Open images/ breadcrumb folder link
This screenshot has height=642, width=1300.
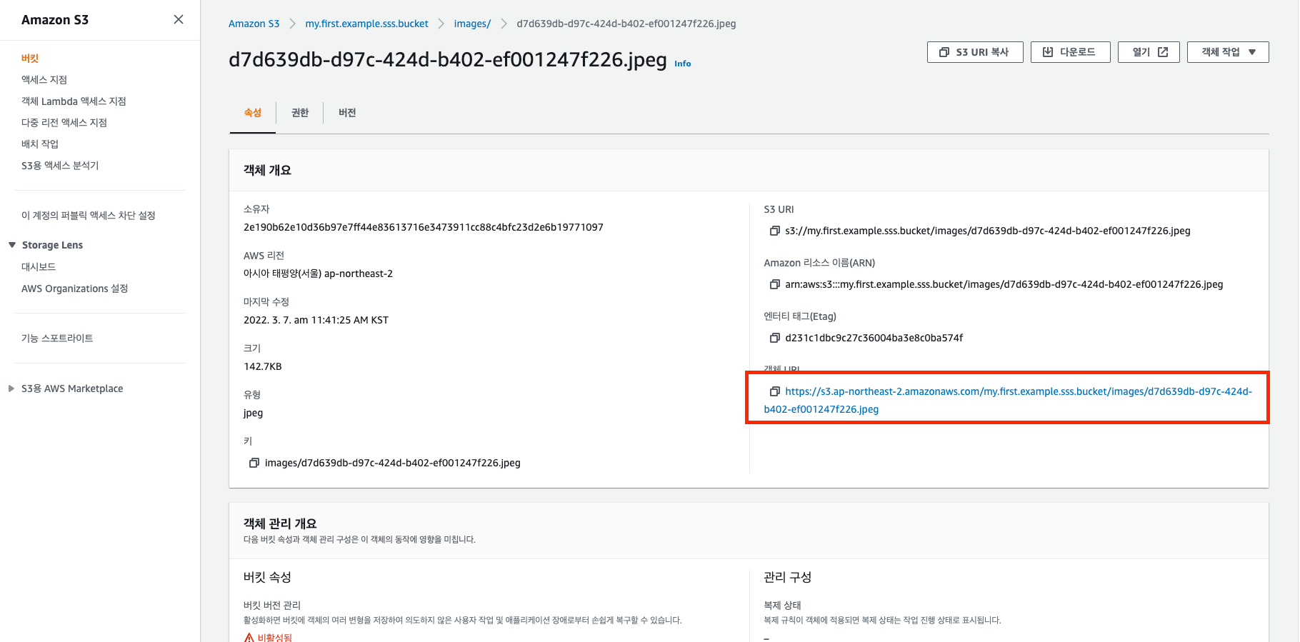pos(472,24)
